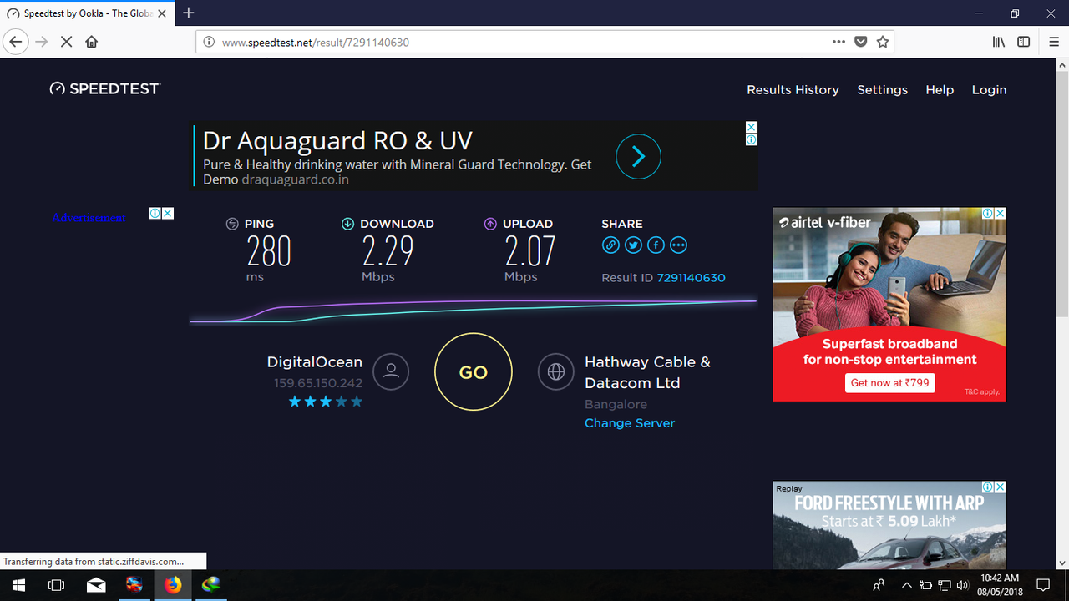Share the result on Twitter
This screenshot has width=1069, height=601.
click(x=633, y=245)
